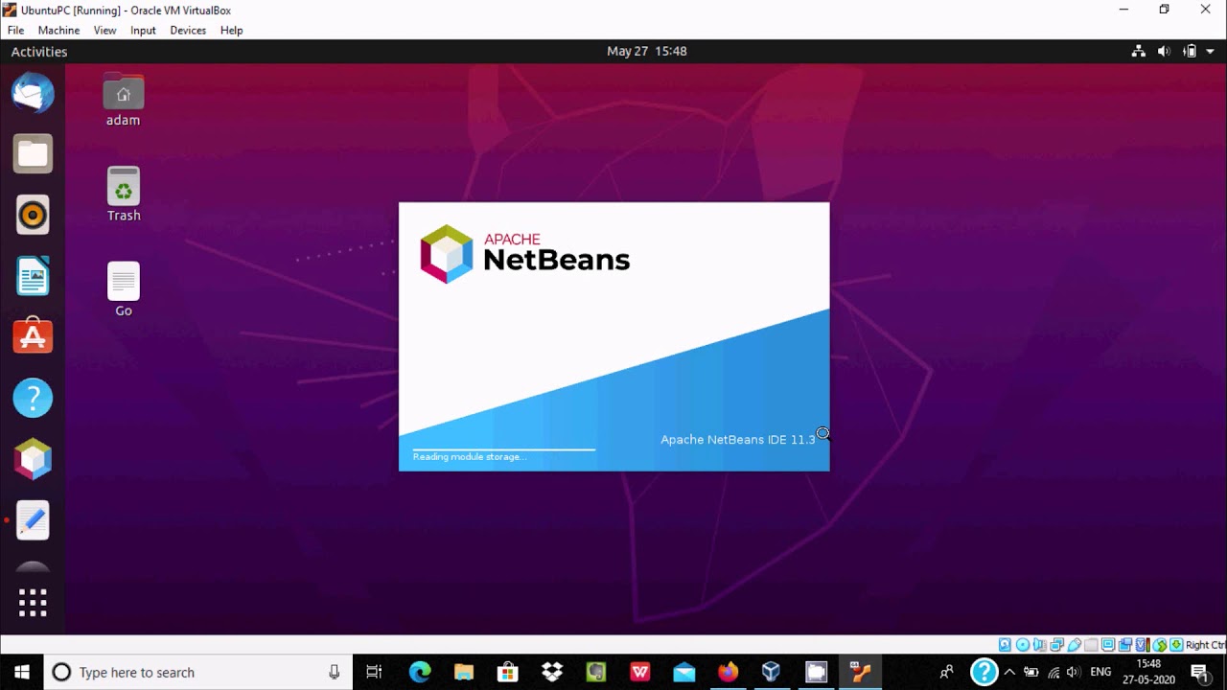Image resolution: width=1227 pixels, height=690 pixels.
Task: Open the VirtualBox Help menu
Action: (x=231, y=30)
